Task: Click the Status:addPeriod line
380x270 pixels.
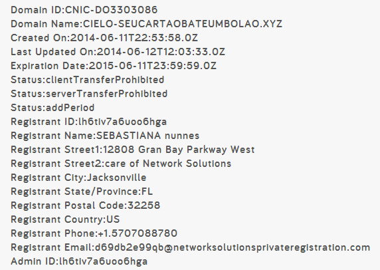Action: click(x=52, y=108)
